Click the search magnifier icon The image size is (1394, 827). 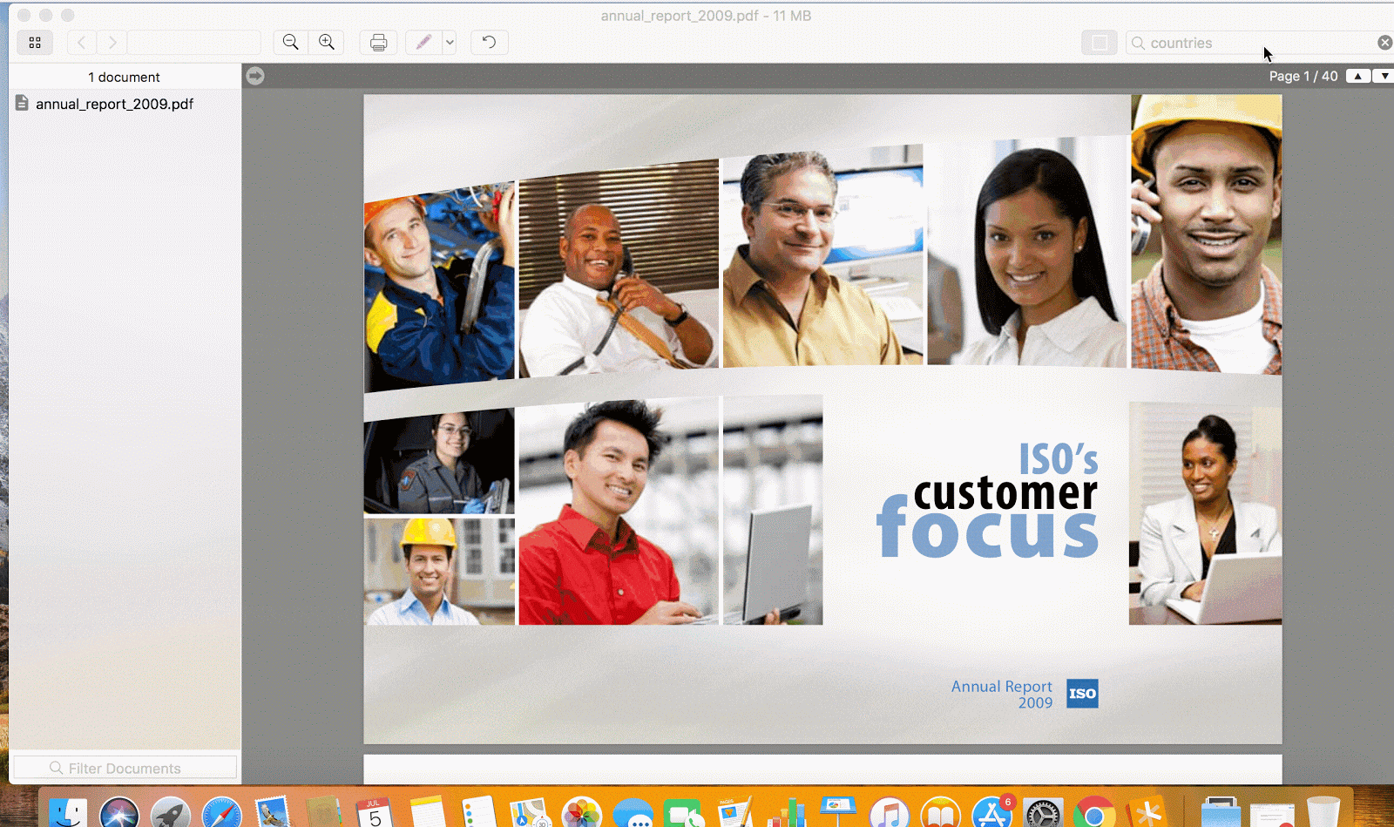(x=1138, y=43)
